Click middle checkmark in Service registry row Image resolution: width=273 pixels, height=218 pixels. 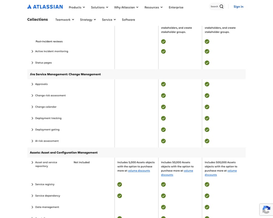[163, 184]
